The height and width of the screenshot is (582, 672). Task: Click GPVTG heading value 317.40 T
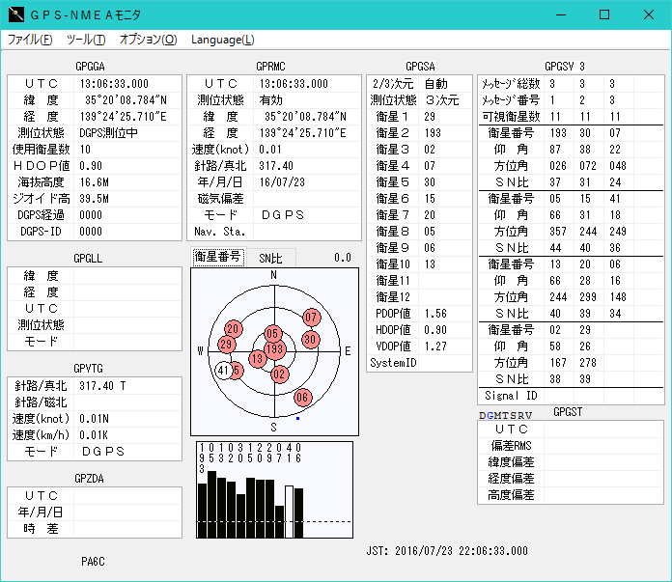(x=102, y=386)
